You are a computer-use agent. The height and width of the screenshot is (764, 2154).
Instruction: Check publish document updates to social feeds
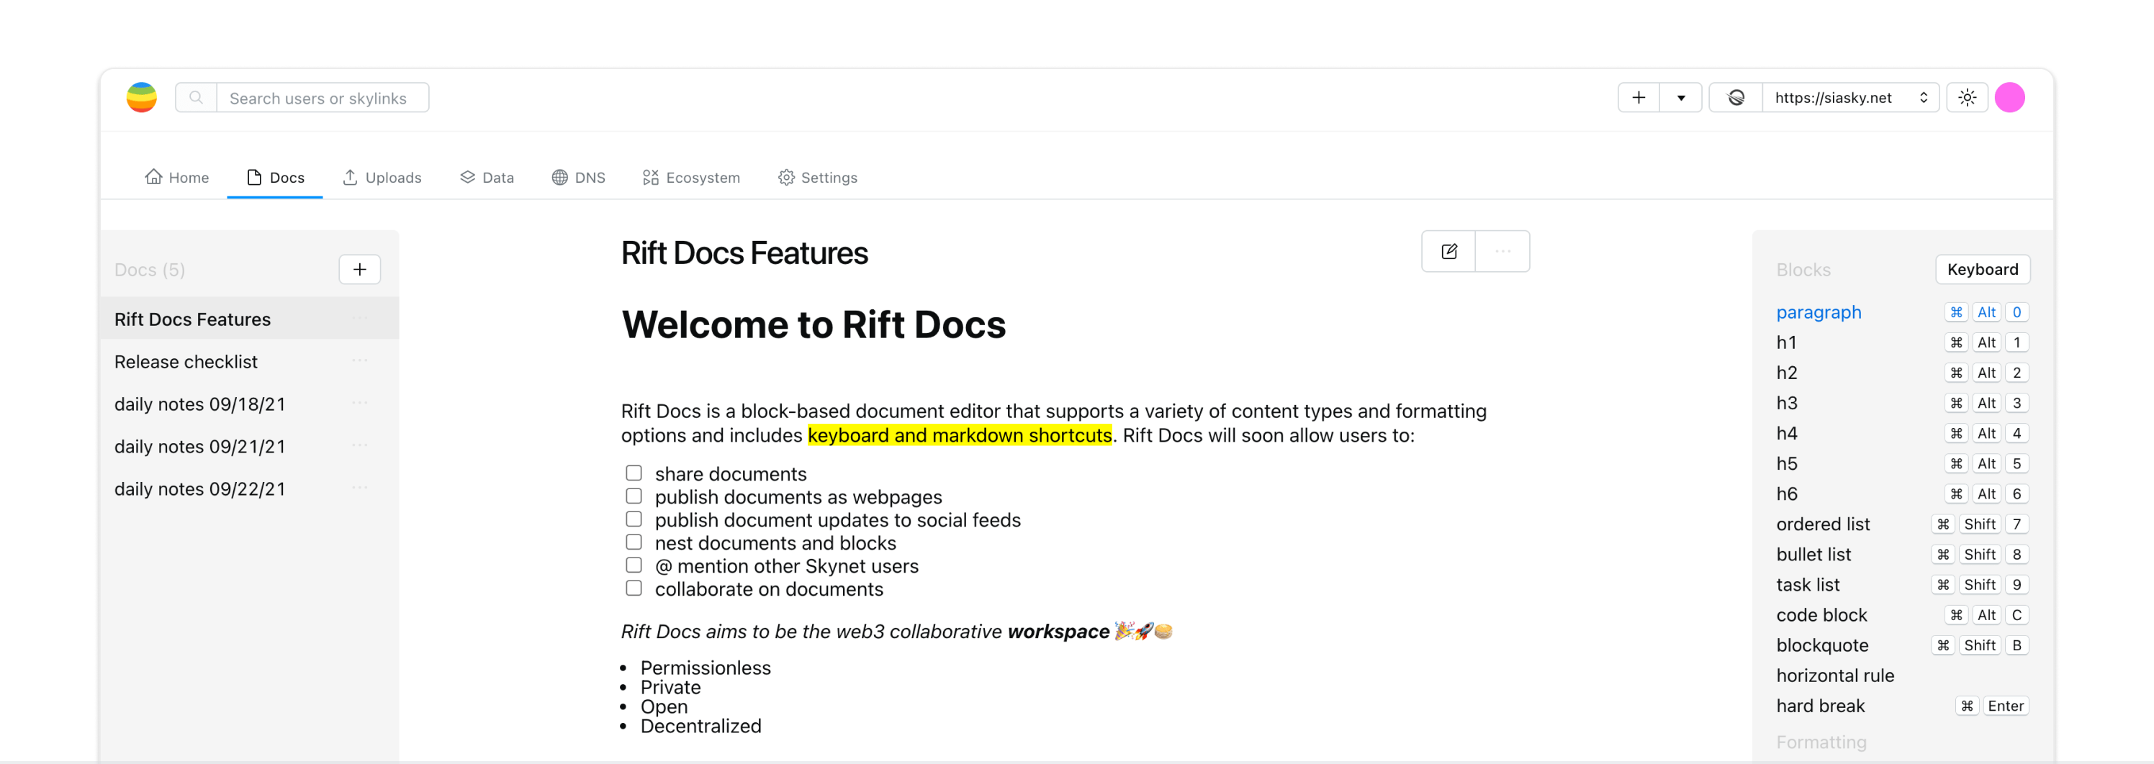[x=634, y=519]
